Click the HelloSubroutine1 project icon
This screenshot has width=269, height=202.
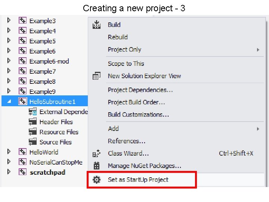click(22, 101)
